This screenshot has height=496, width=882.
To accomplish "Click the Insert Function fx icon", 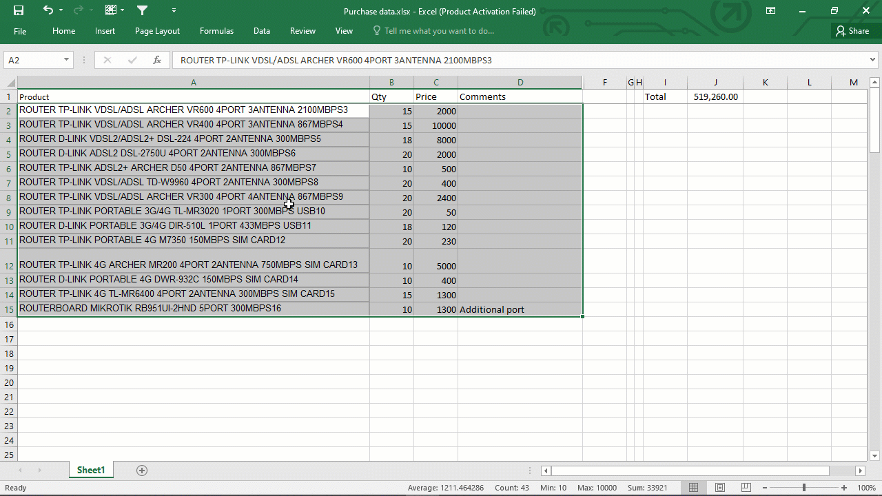I will (x=157, y=60).
